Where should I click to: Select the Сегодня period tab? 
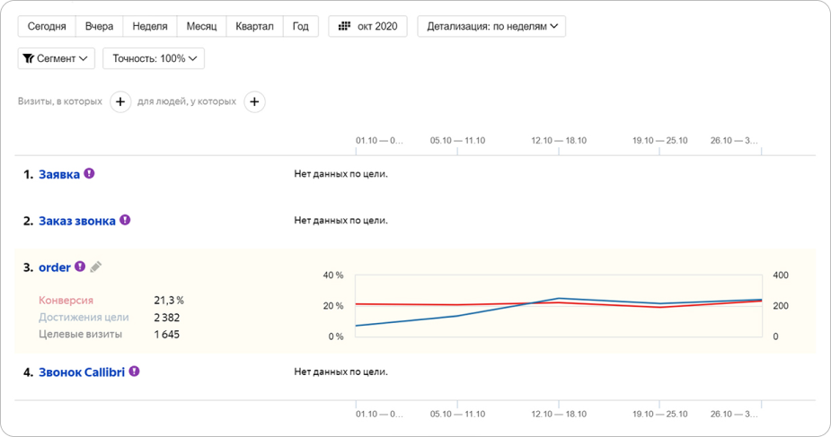[x=47, y=26]
